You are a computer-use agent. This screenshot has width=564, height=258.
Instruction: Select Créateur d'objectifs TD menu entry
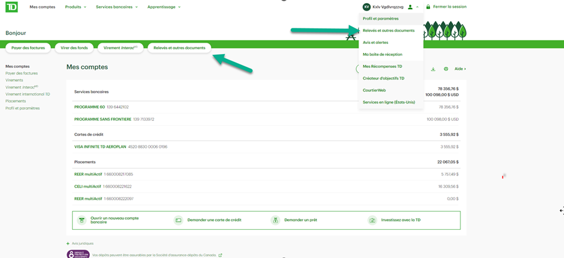(x=391, y=78)
